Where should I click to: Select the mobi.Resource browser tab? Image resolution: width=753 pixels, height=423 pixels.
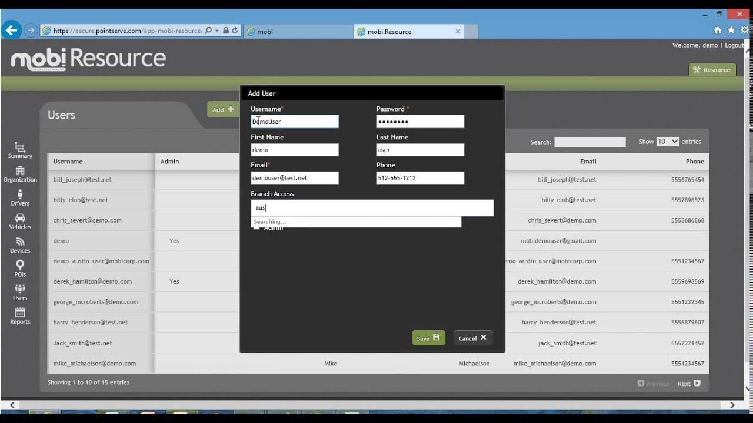(x=409, y=32)
